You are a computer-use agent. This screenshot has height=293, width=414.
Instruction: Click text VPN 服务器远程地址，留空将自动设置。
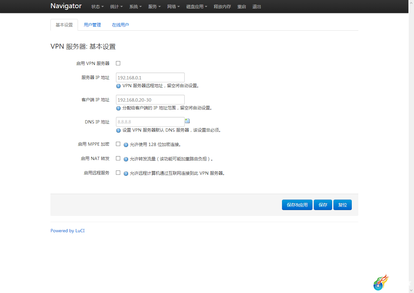(161, 86)
